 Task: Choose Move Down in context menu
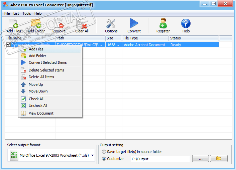(x=50, y=91)
